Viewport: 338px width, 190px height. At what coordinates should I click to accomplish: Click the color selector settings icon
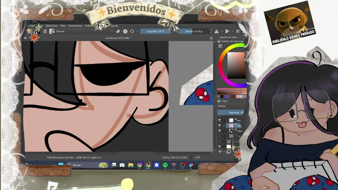click(x=220, y=46)
